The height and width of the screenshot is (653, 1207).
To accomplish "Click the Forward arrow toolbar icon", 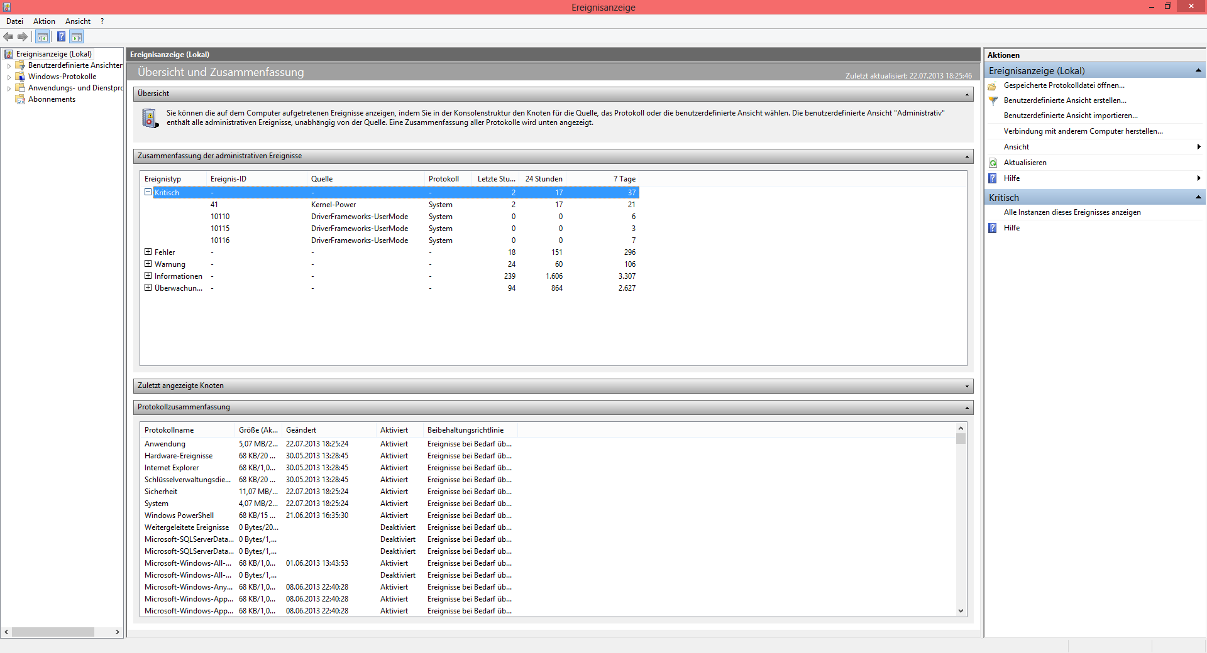I will point(23,37).
